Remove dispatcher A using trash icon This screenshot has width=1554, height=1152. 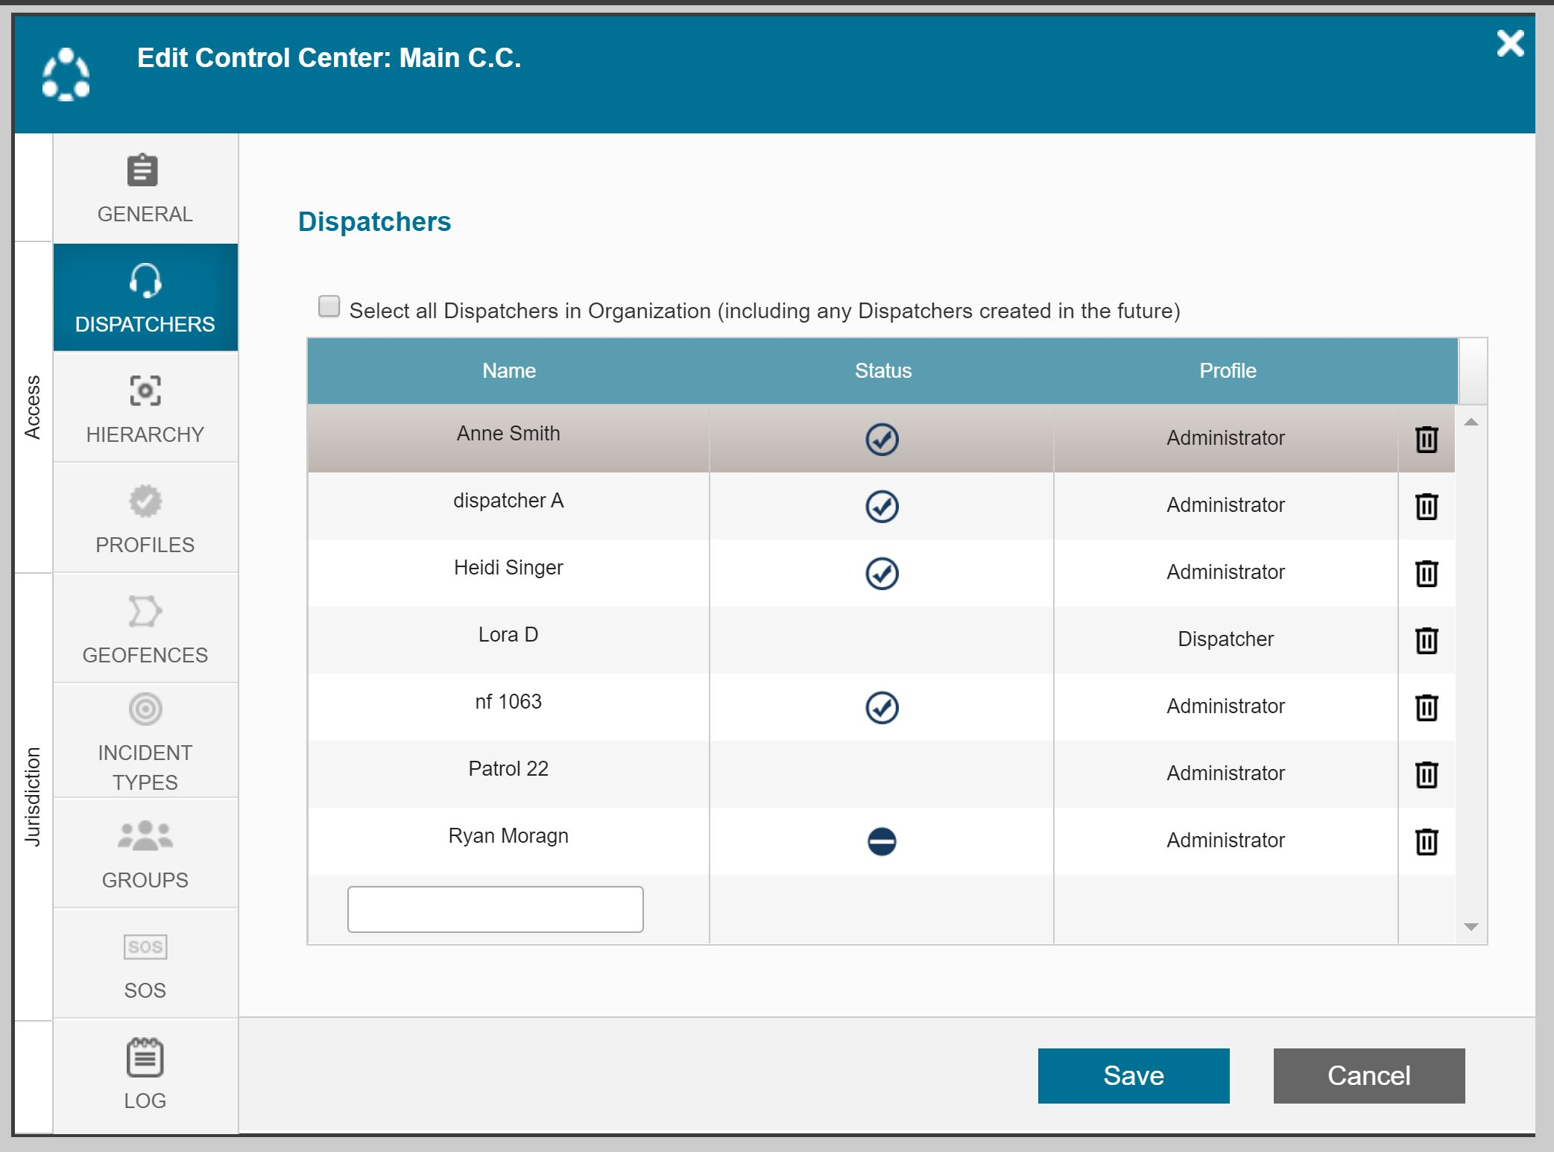[1426, 506]
